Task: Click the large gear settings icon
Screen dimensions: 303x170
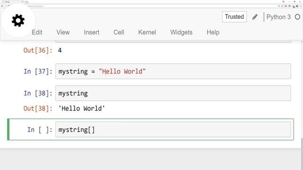Action: [x=18, y=20]
